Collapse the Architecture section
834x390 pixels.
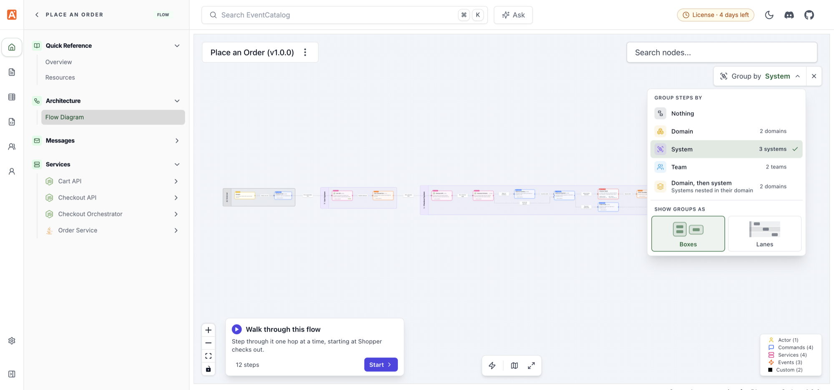[x=177, y=101]
